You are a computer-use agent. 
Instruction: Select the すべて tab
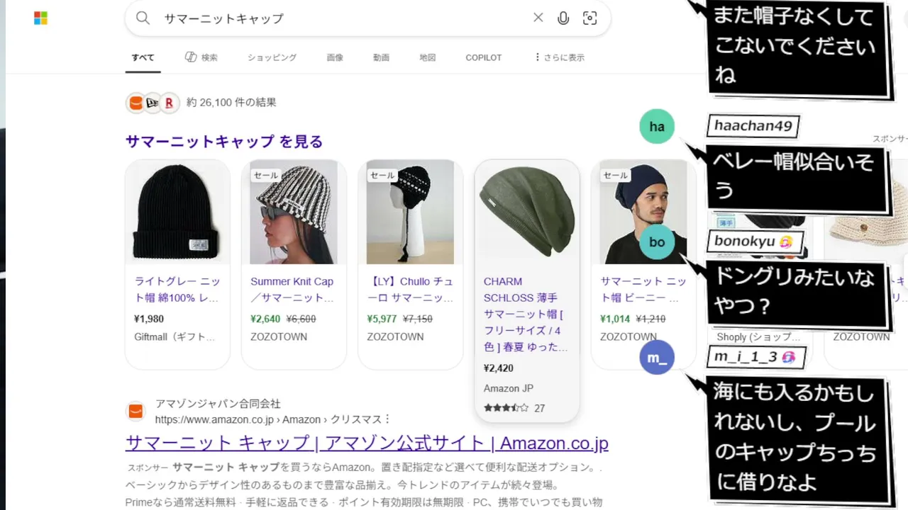[143, 57]
